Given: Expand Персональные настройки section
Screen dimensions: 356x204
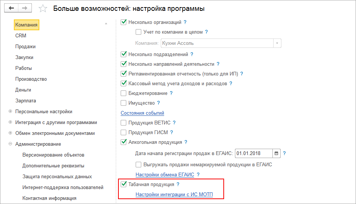Looking at the screenshot, I should (x=10, y=112).
